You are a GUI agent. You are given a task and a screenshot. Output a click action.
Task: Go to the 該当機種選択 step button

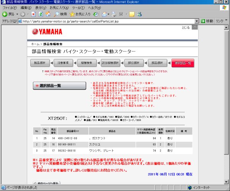click(x=110, y=63)
